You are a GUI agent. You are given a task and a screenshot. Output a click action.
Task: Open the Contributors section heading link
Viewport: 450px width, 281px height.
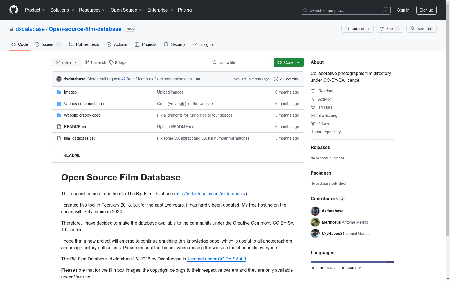(328, 198)
